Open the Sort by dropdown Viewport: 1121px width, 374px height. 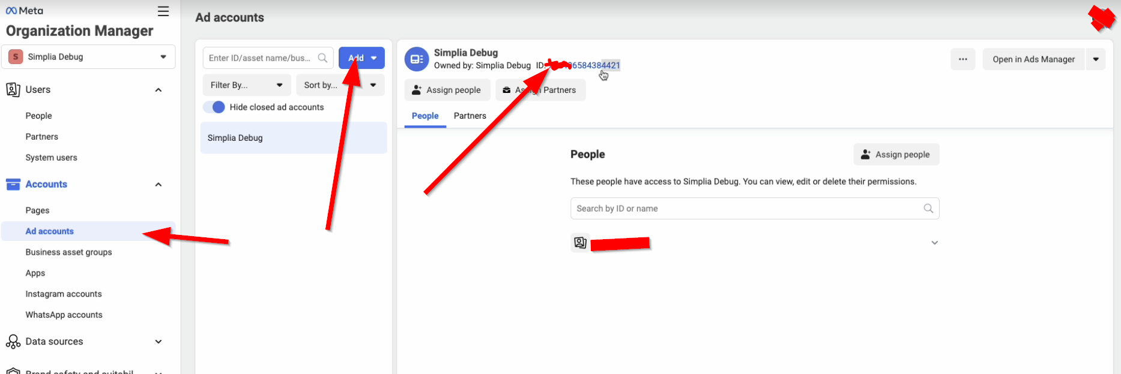pyautogui.click(x=340, y=85)
